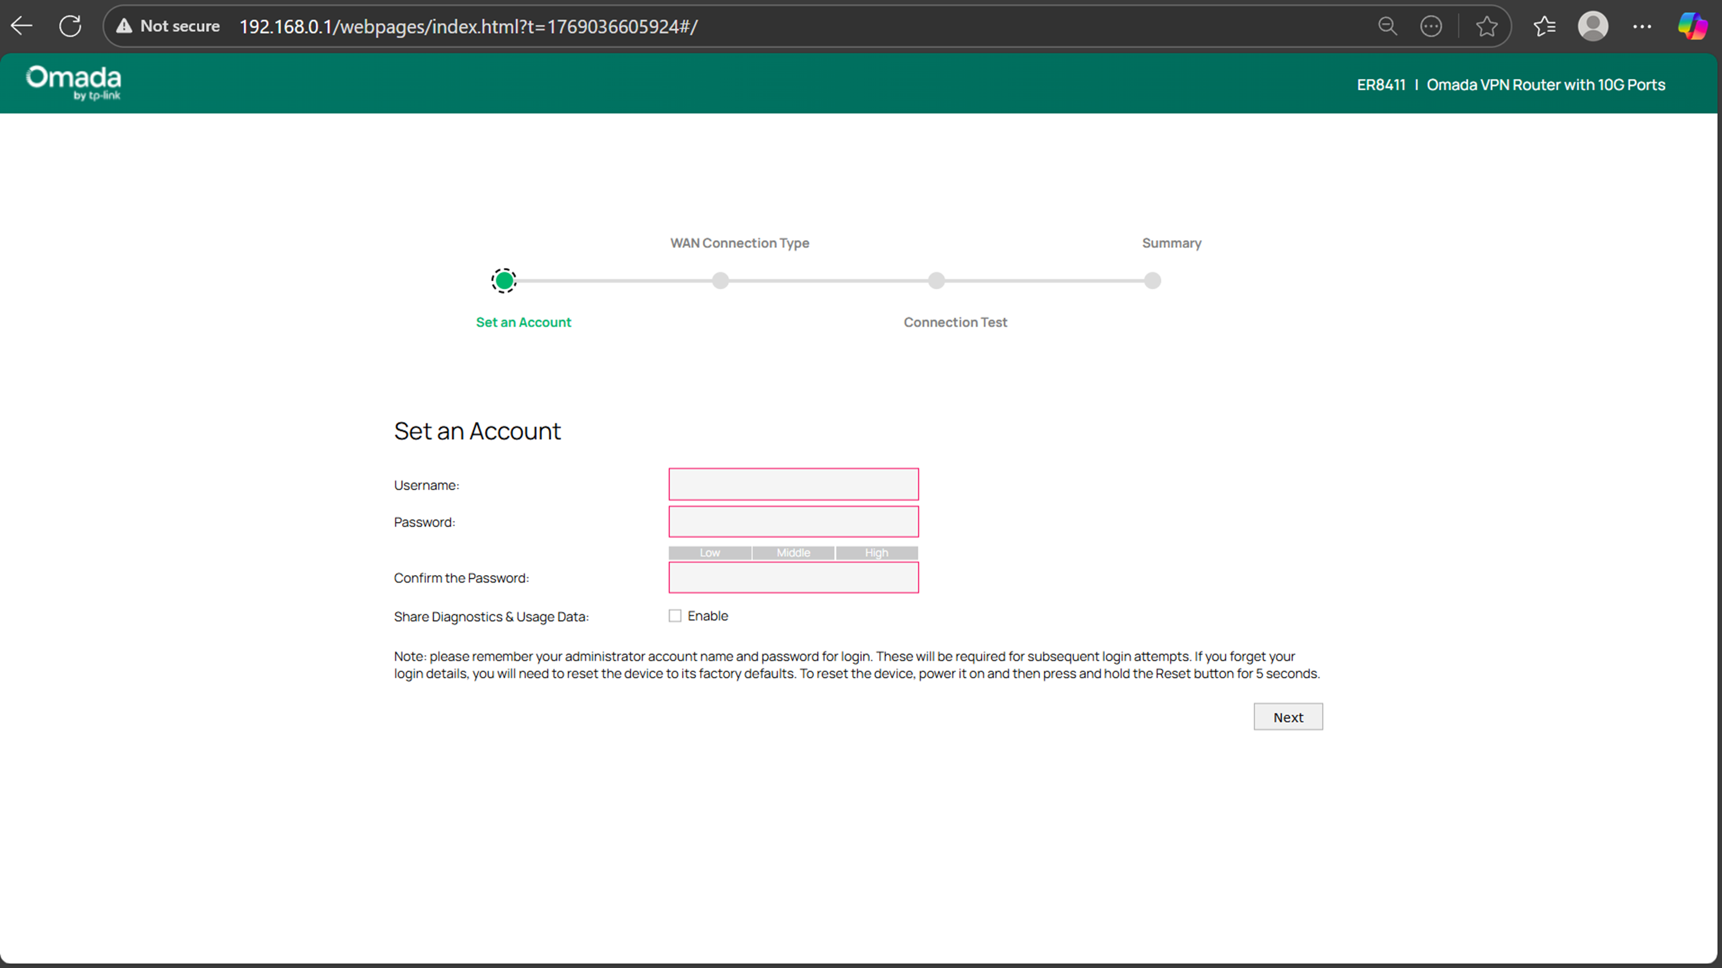Focus the Username input field
Screen dimensions: 1722x968
coord(793,483)
